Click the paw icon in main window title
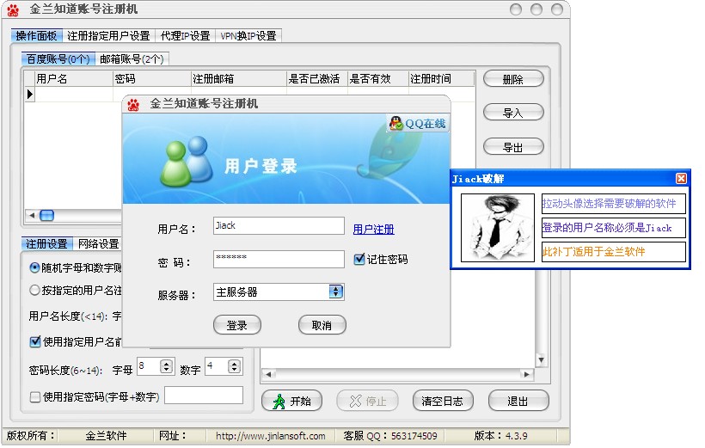Viewport: 705px width, 448px height. pos(13,10)
